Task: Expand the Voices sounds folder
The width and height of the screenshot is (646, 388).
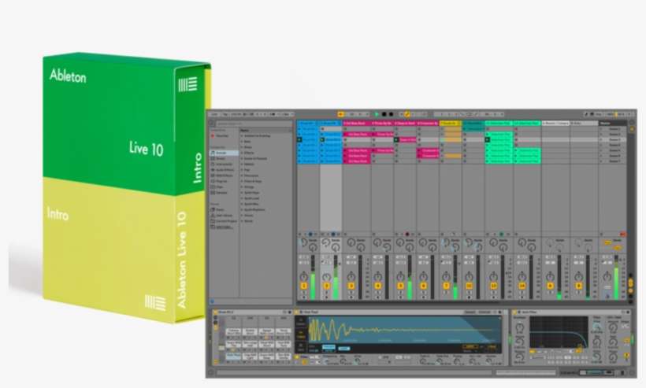Action: [x=243, y=216]
